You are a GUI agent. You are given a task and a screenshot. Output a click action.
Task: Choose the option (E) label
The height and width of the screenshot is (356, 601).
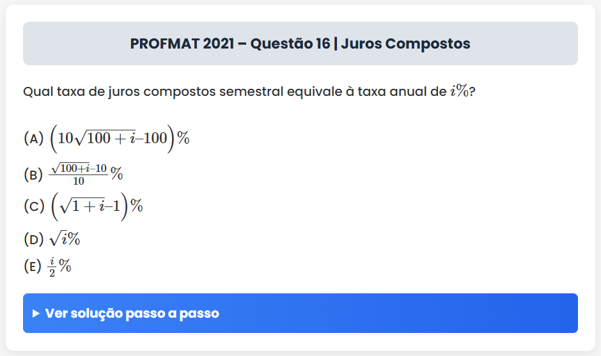coord(33,267)
